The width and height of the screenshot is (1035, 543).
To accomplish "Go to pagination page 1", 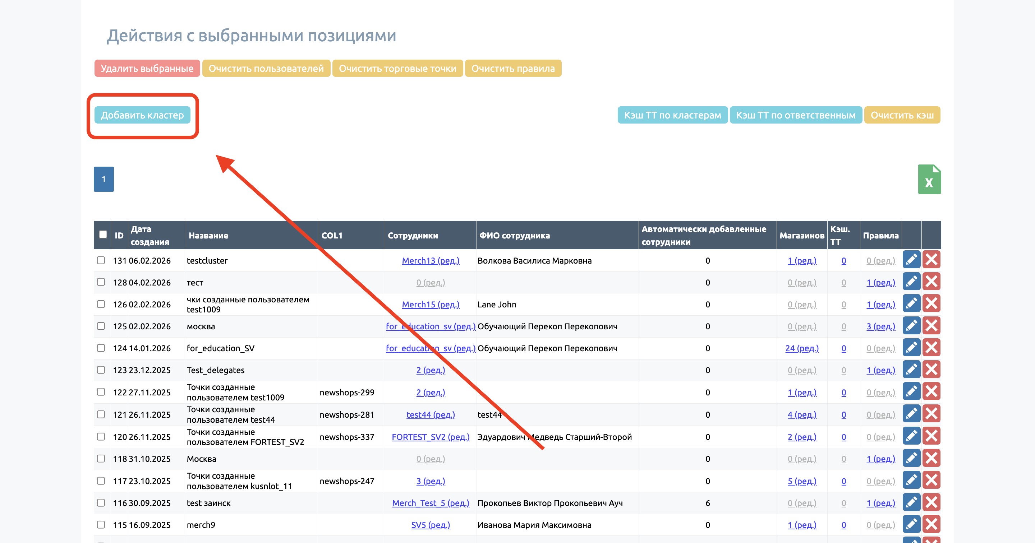I will tap(103, 179).
